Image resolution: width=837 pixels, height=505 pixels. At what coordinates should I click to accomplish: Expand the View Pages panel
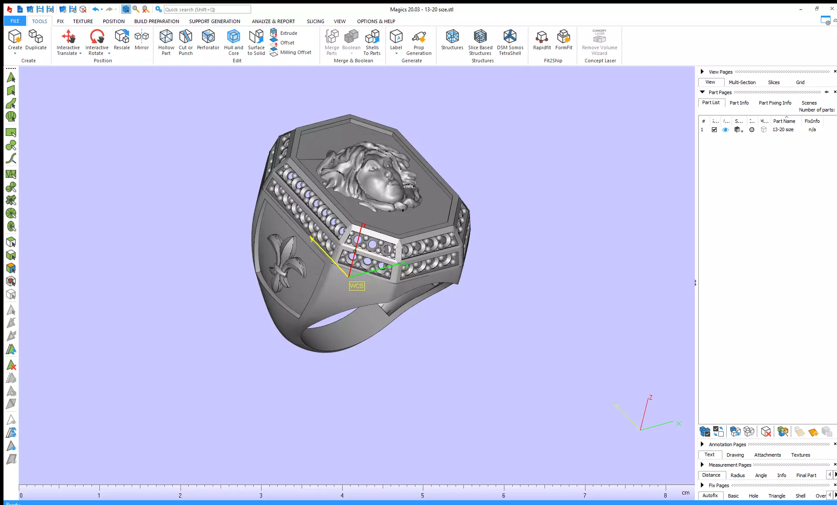[702, 71]
